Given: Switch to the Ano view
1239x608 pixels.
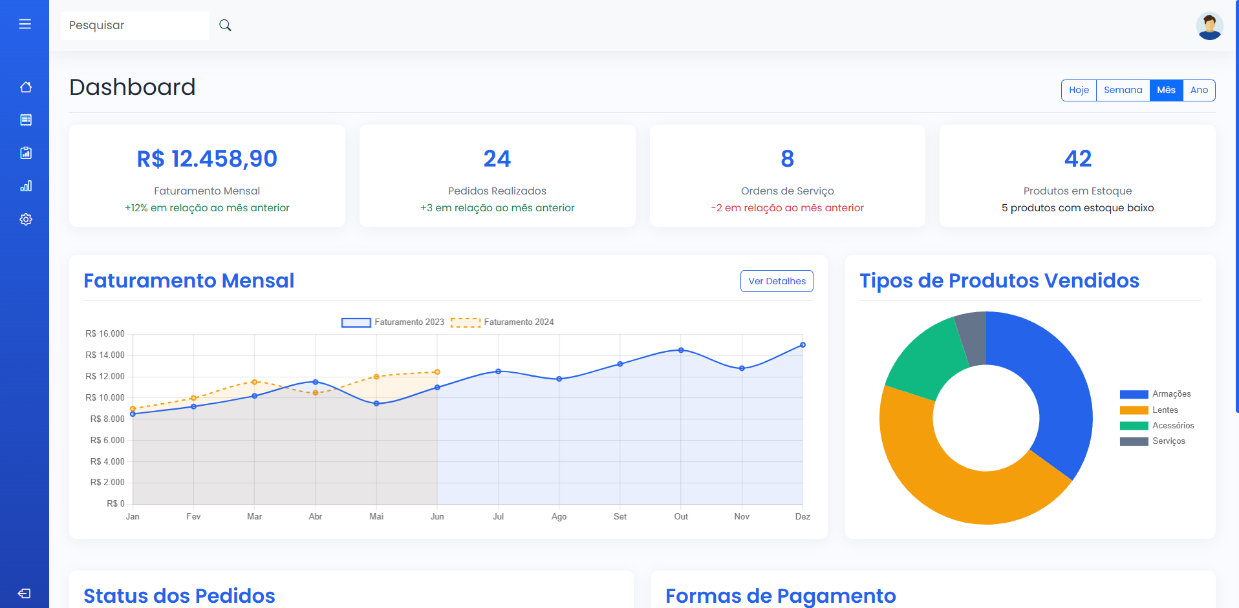Looking at the screenshot, I should 1199,90.
